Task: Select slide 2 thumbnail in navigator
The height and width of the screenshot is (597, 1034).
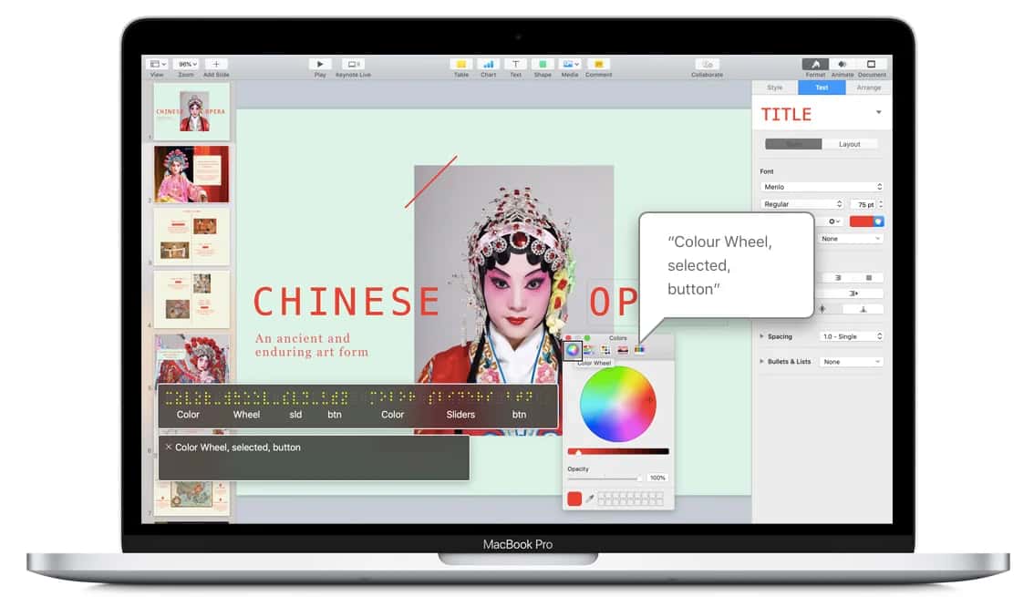Action: click(191, 174)
